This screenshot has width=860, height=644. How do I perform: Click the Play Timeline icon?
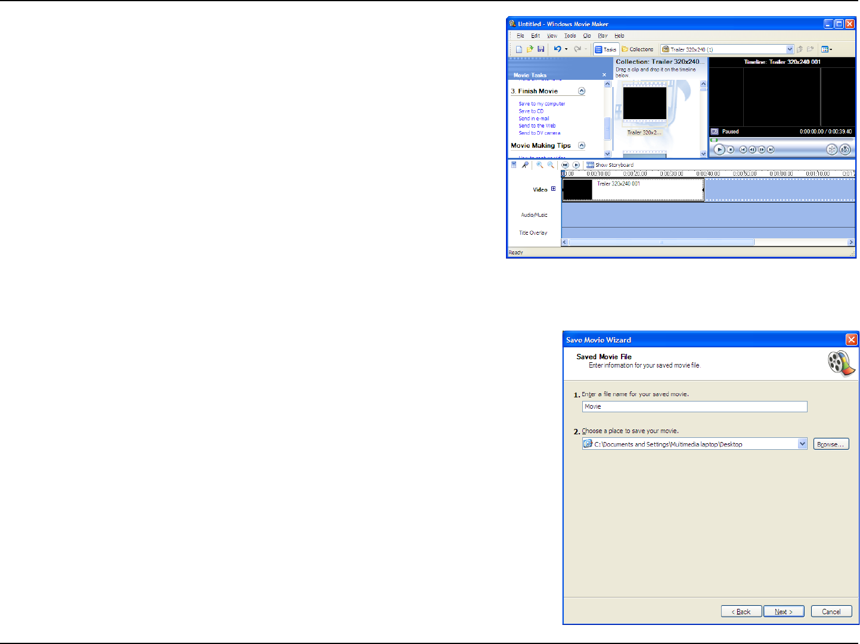click(576, 165)
